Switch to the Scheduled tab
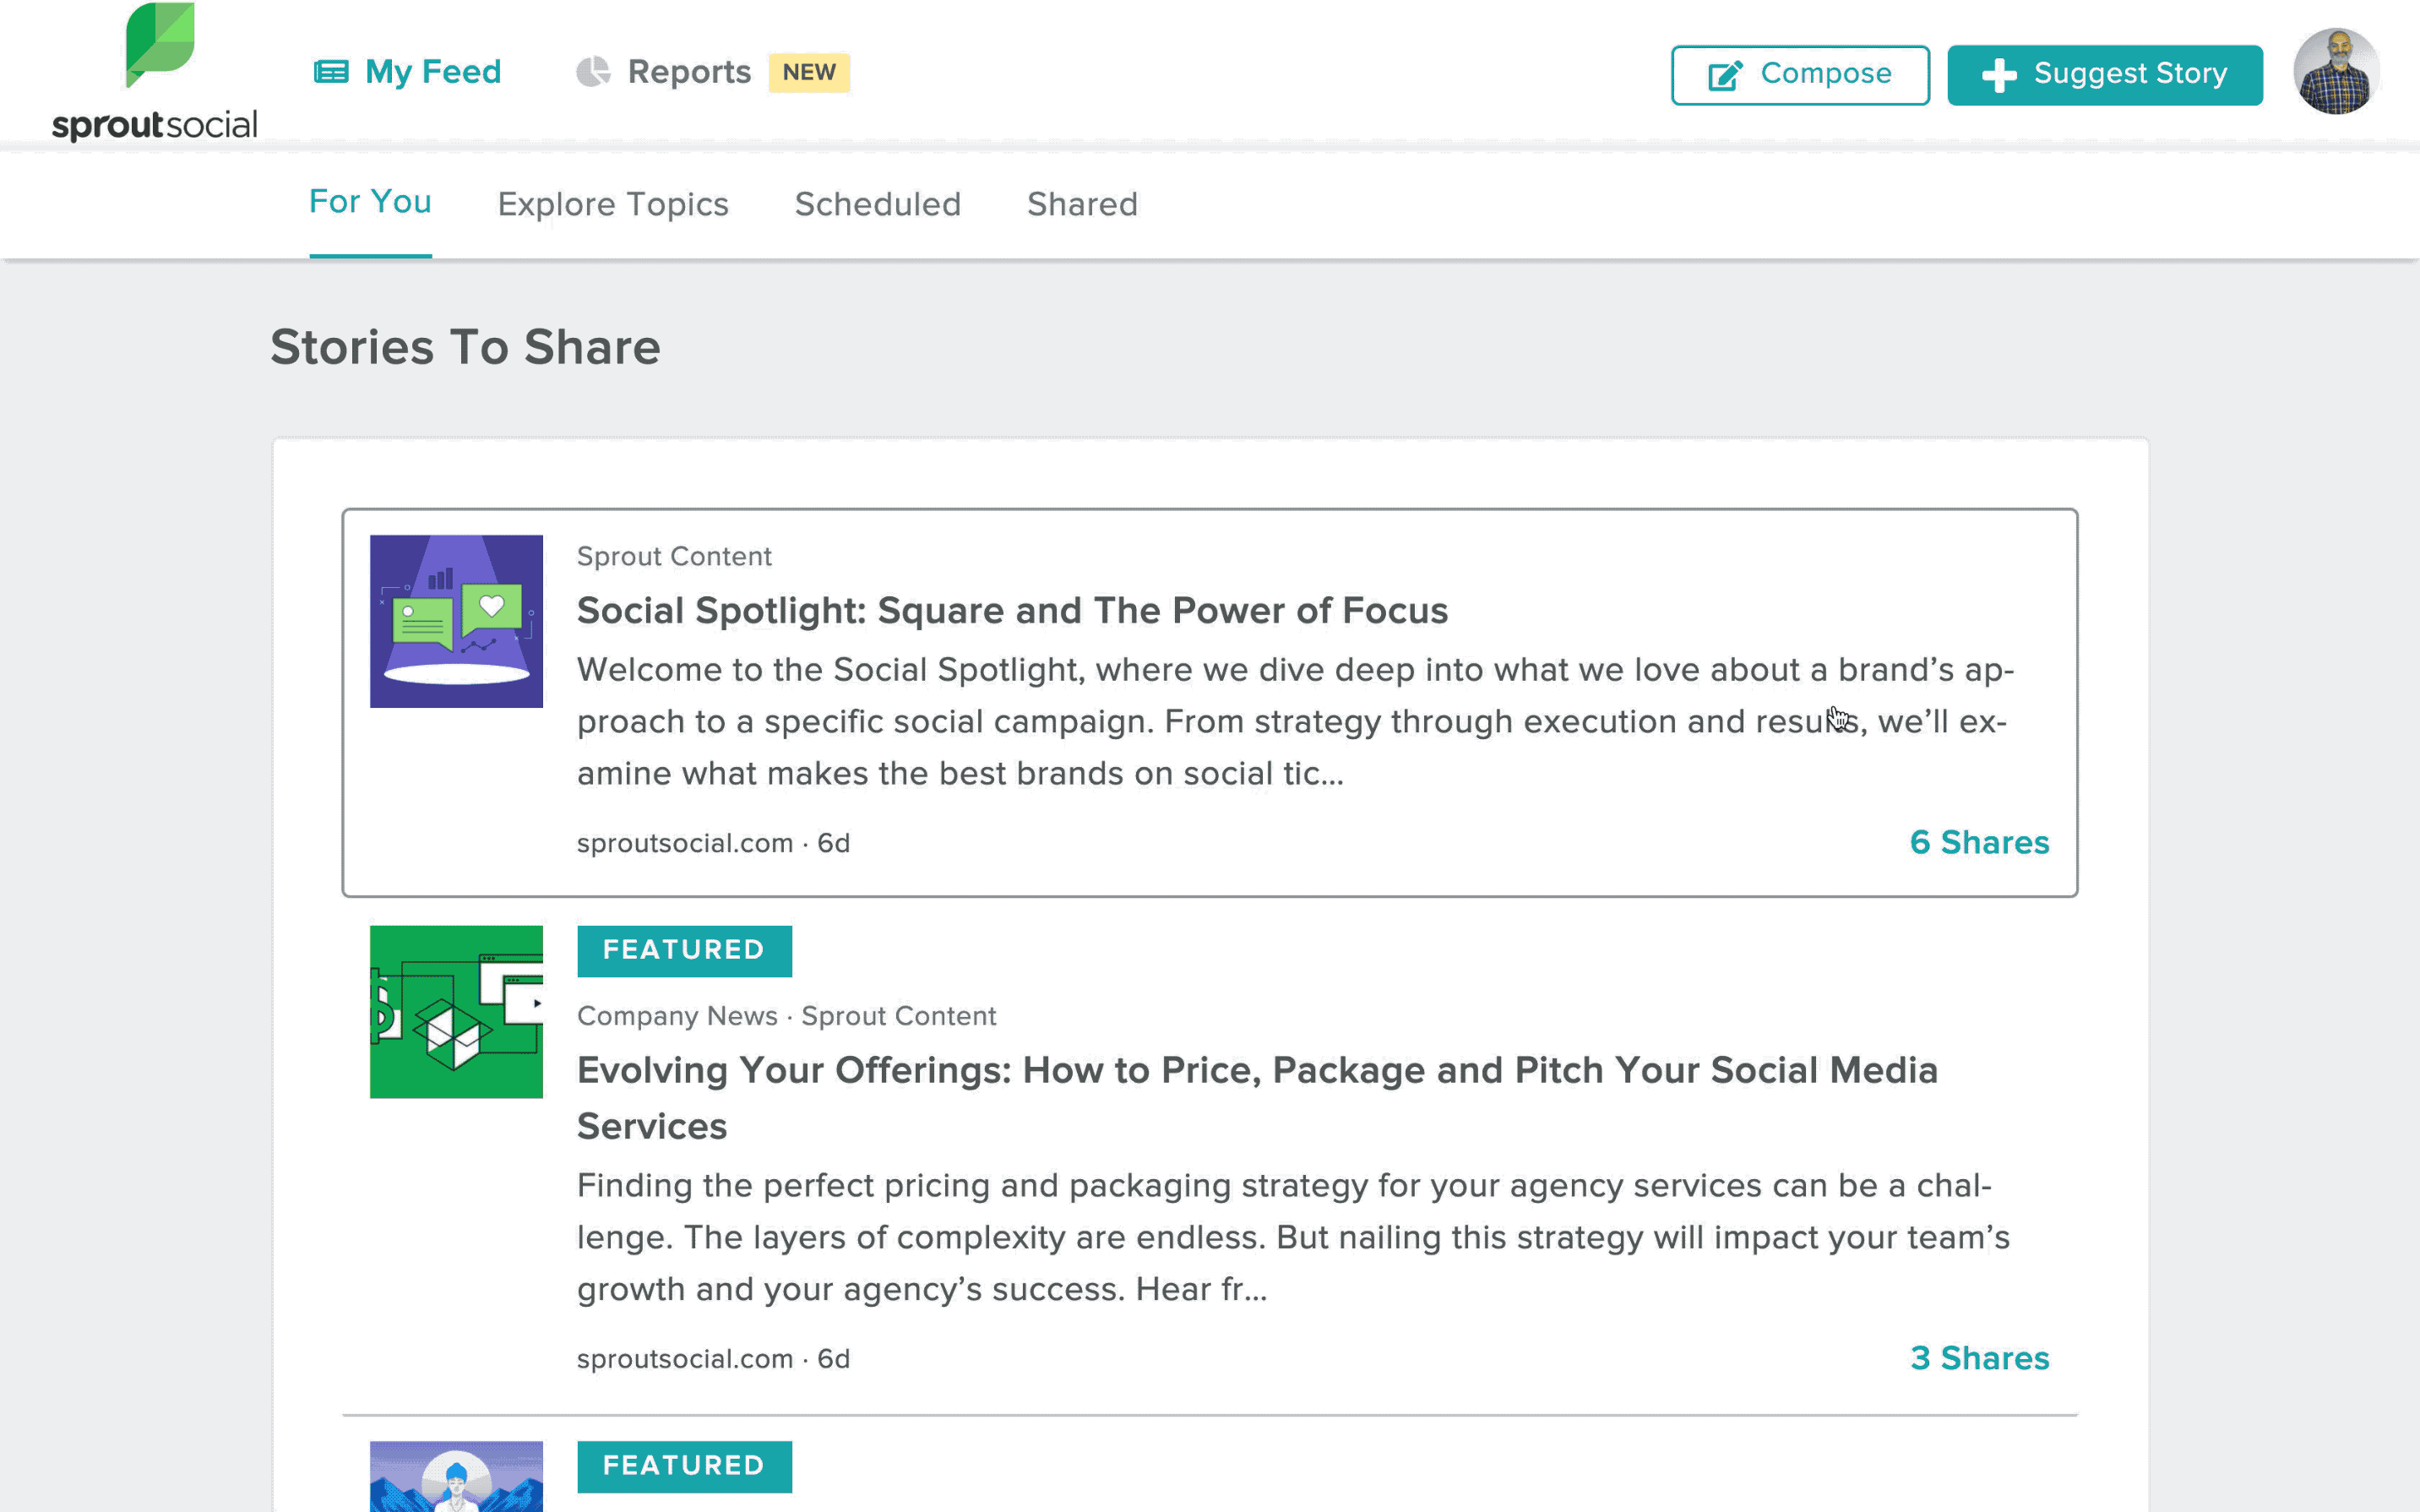This screenshot has width=2420, height=1512. click(877, 204)
